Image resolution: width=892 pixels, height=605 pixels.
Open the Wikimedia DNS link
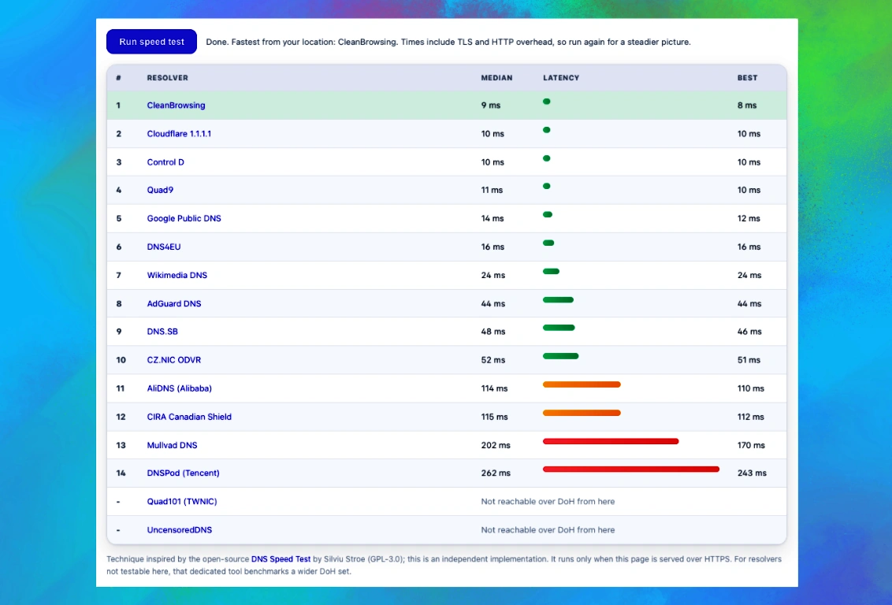[177, 275]
